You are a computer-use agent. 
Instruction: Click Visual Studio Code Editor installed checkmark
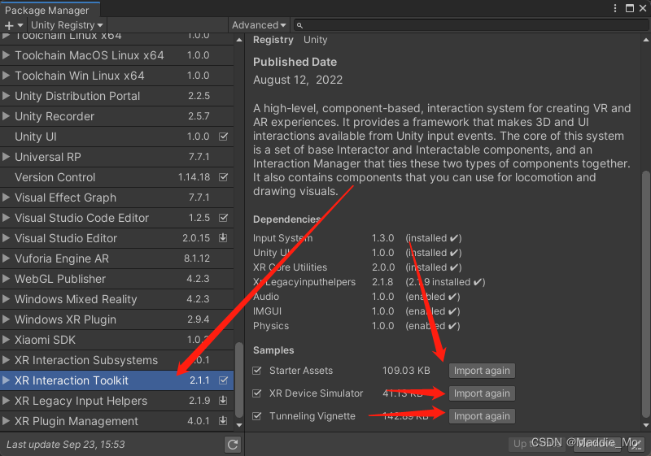coord(223,218)
